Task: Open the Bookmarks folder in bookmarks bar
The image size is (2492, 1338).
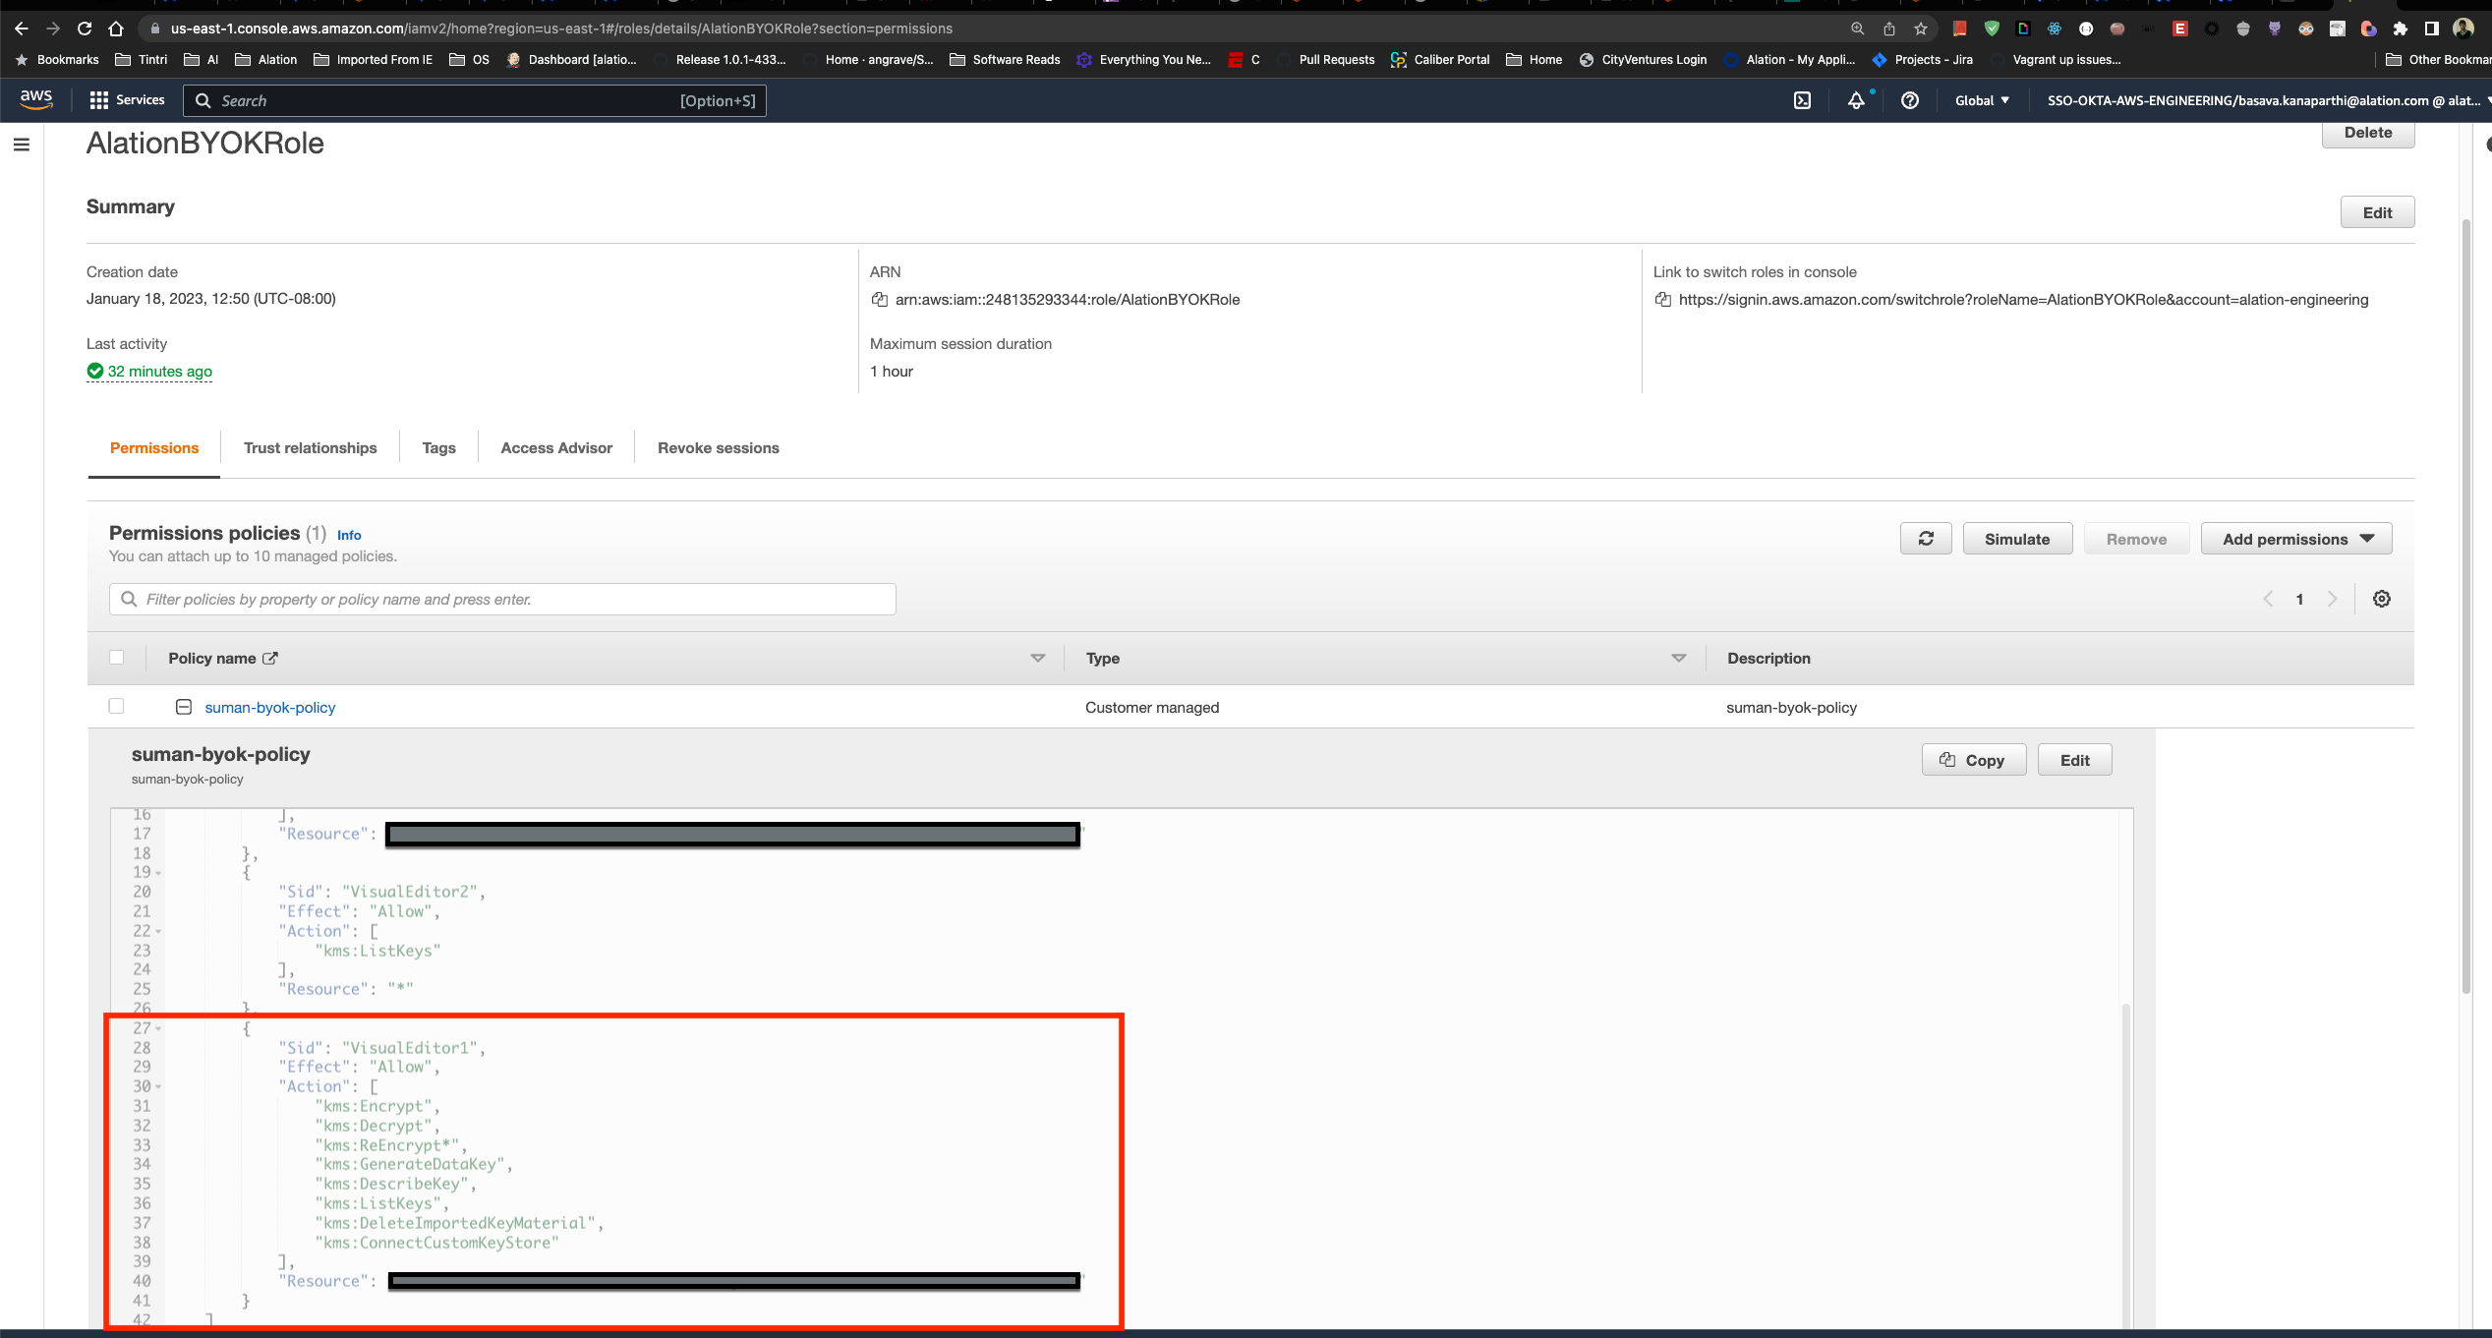Action: tap(57, 60)
